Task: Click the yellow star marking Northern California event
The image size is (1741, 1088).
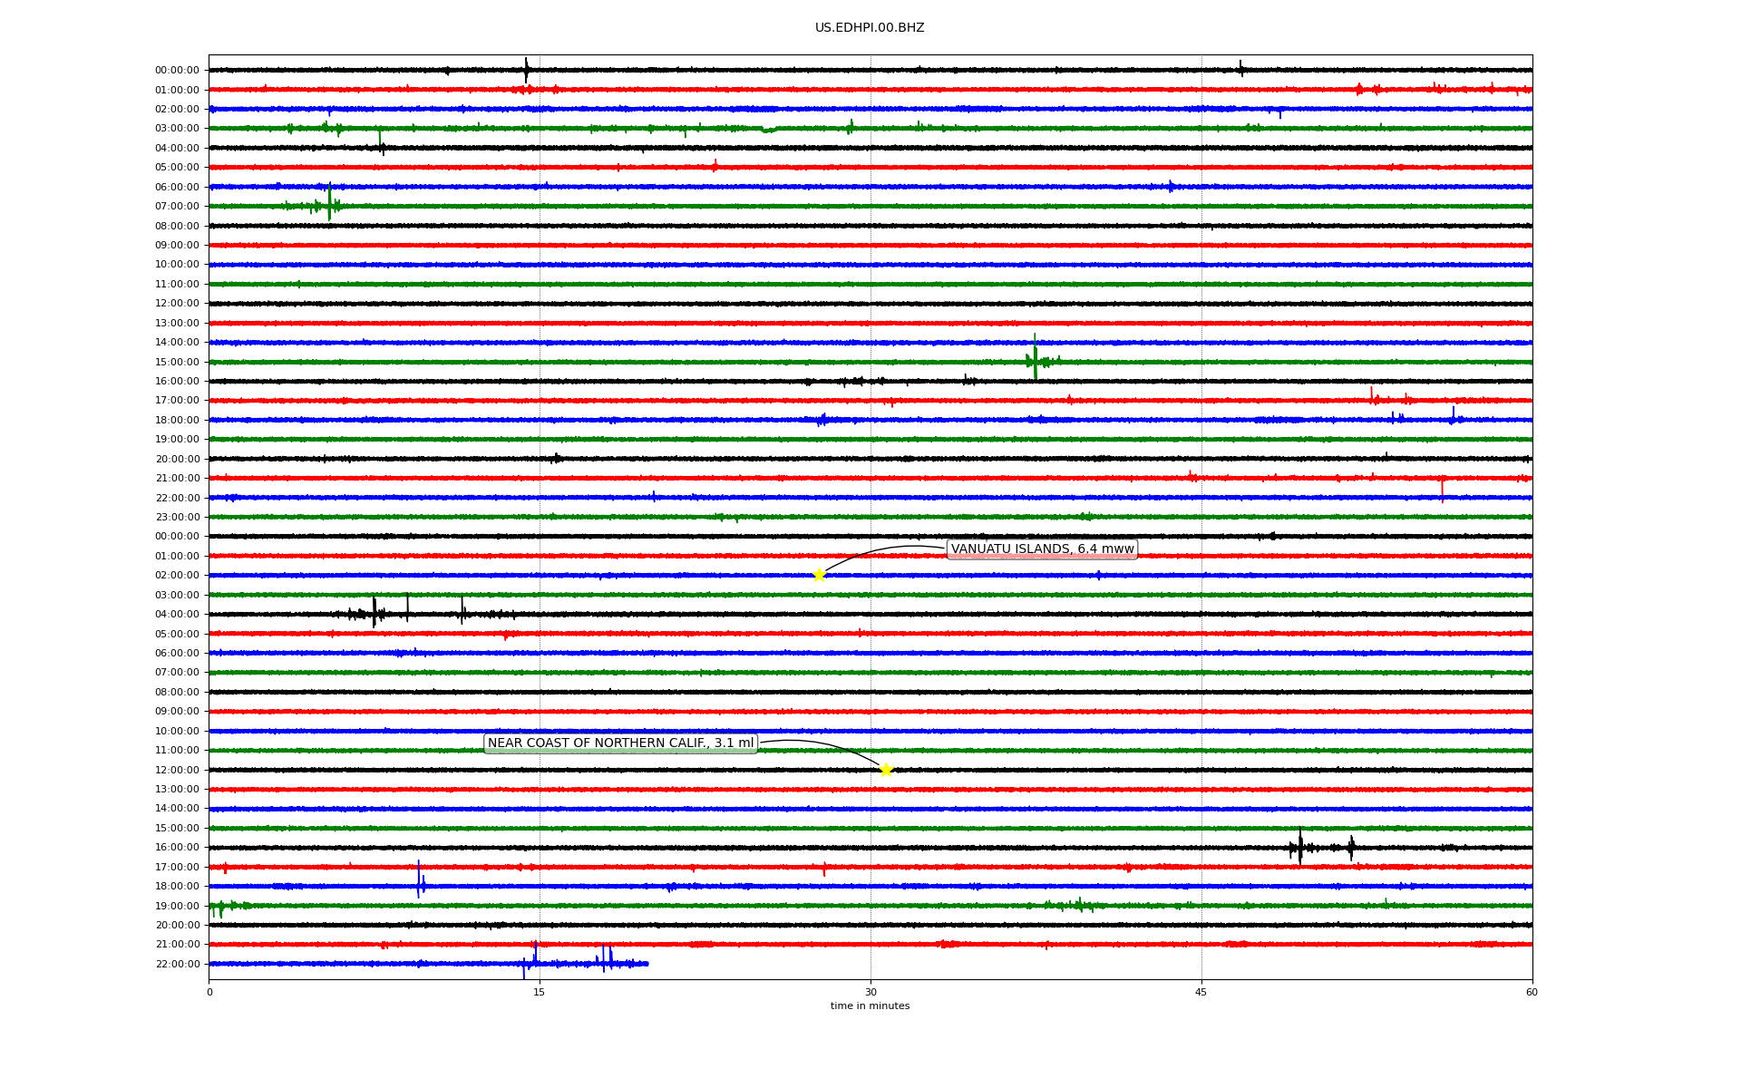Action: coord(886,770)
